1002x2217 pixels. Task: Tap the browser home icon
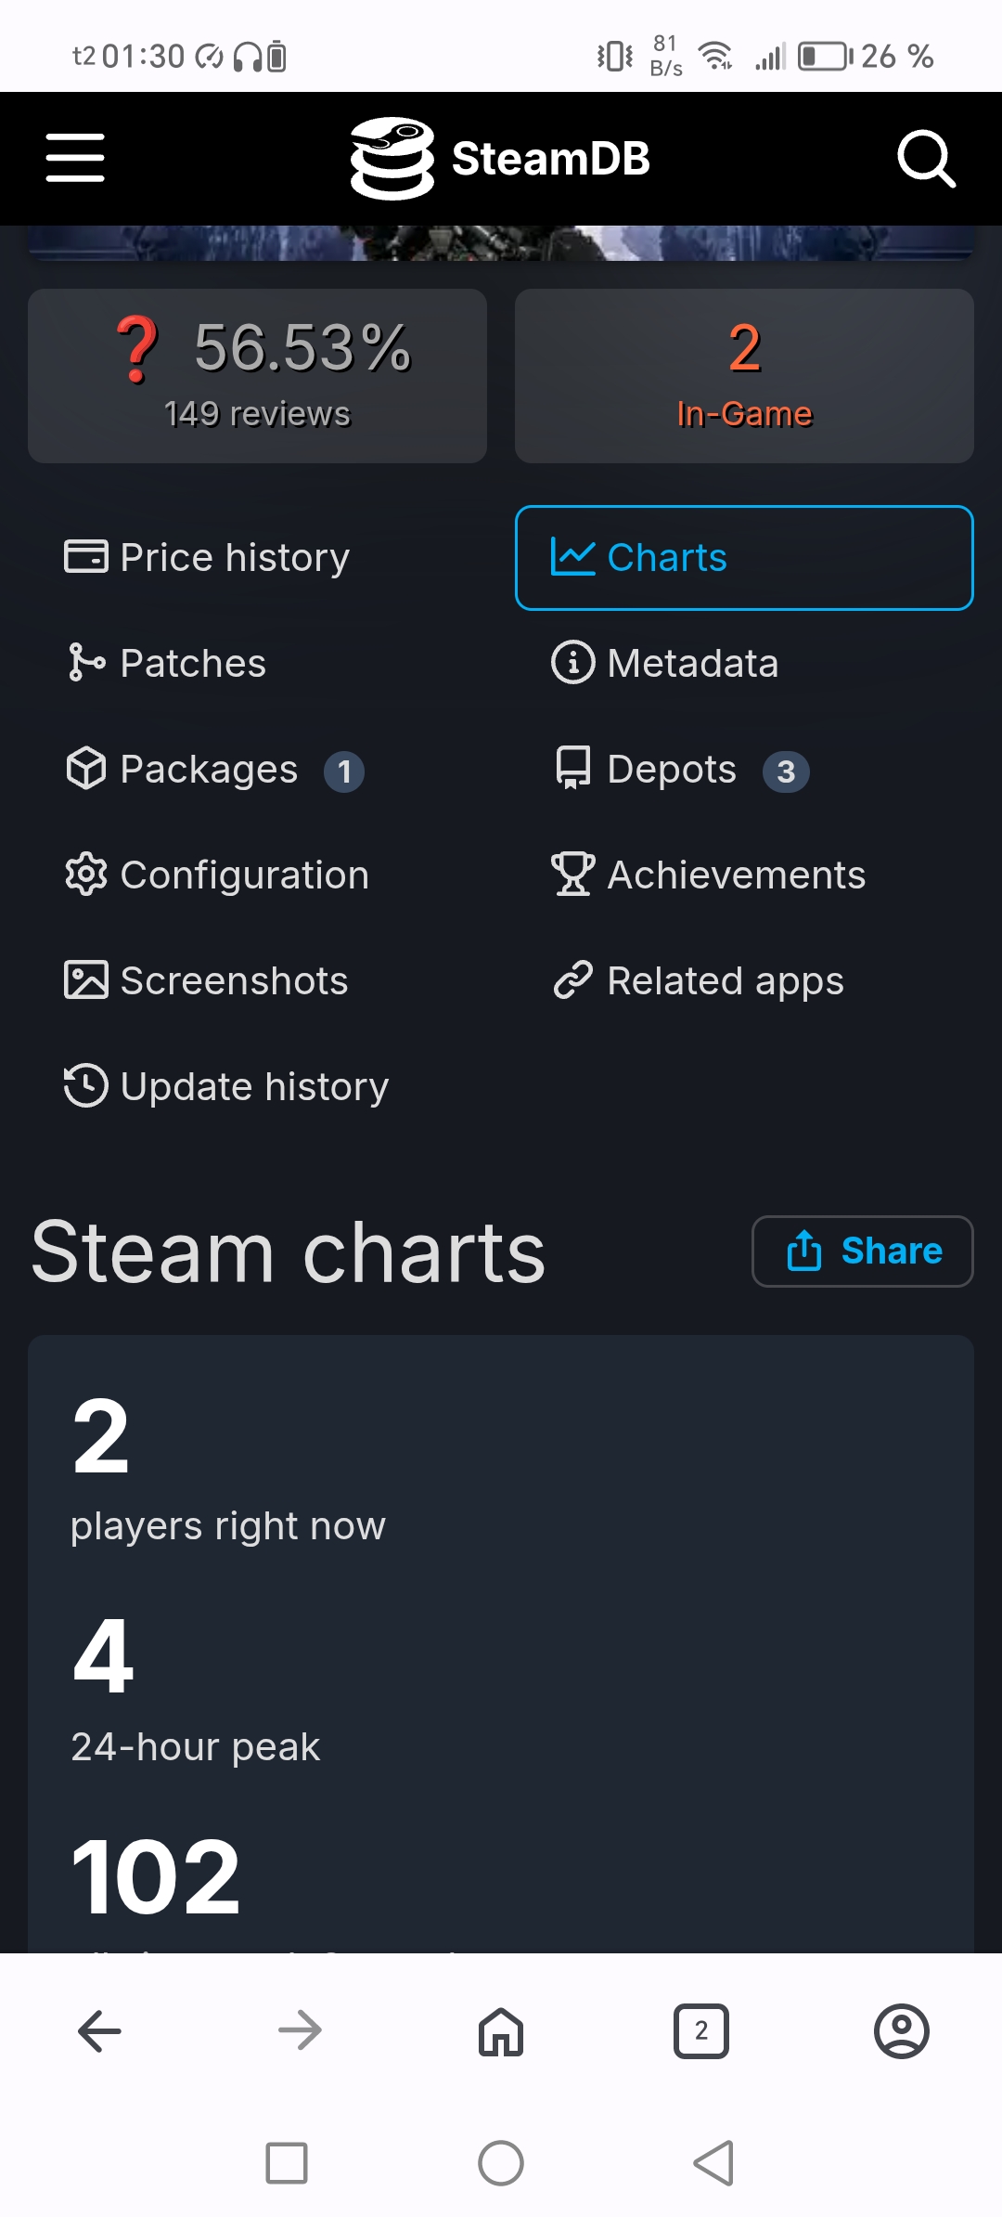501,2031
